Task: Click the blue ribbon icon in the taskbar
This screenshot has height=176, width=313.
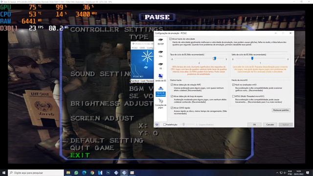Action: (x=100, y=173)
